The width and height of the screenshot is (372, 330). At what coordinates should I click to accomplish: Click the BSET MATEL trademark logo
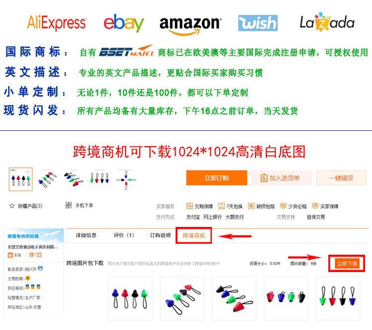point(126,51)
